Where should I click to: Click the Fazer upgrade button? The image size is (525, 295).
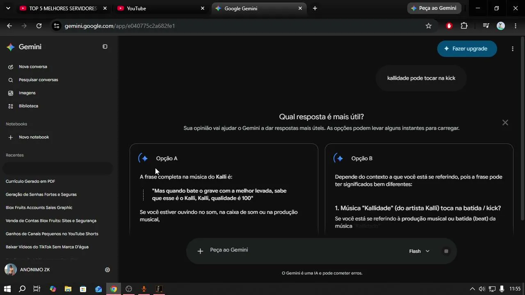[x=467, y=49]
